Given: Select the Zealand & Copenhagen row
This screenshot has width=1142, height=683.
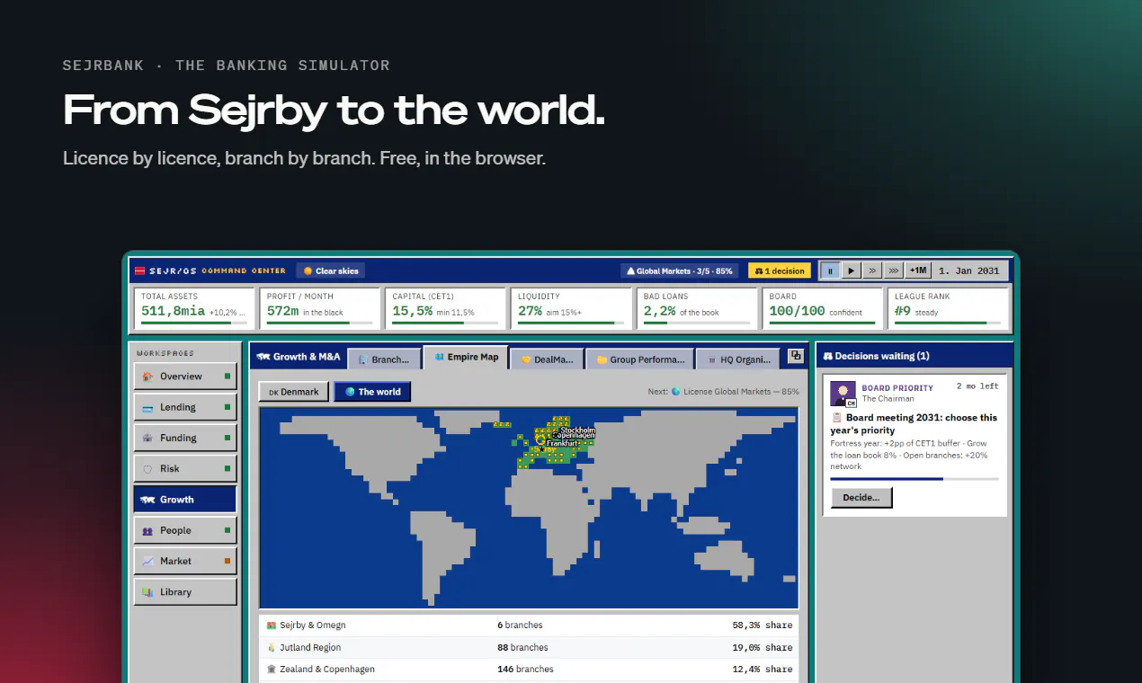Looking at the screenshot, I should pyautogui.click(x=529, y=669).
